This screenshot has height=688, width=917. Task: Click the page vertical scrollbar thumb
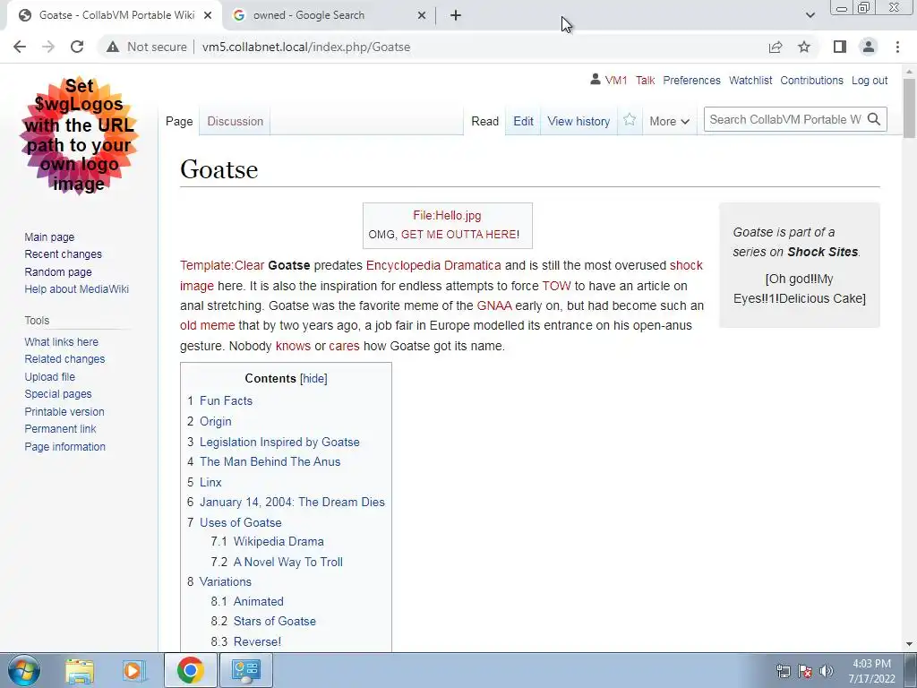909,108
